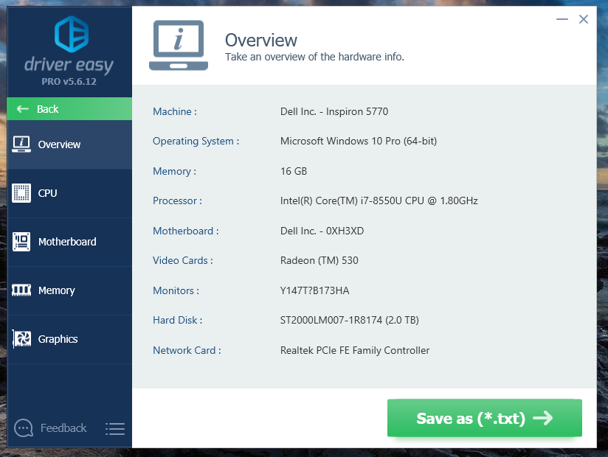Click the 'Intel(R) Core(TM) i7-8550U' processor value
This screenshot has width=608, height=457.
[379, 200]
